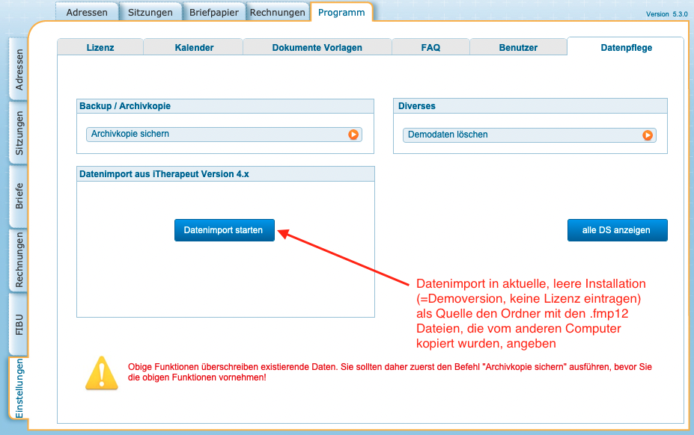This screenshot has width=694, height=435.
Task: Open the Lizenz sub-tab
Action: tap(100, 47)
